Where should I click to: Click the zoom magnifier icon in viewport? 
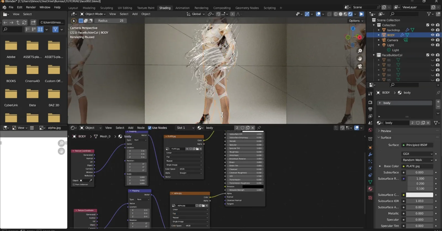click(x=360, y=51)
